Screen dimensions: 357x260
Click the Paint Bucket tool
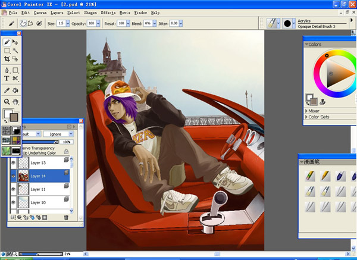pyautogui.click(x=15, y=90)
